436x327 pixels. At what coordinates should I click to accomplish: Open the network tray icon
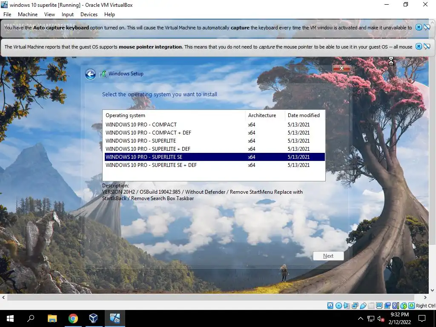coord(371,318)
